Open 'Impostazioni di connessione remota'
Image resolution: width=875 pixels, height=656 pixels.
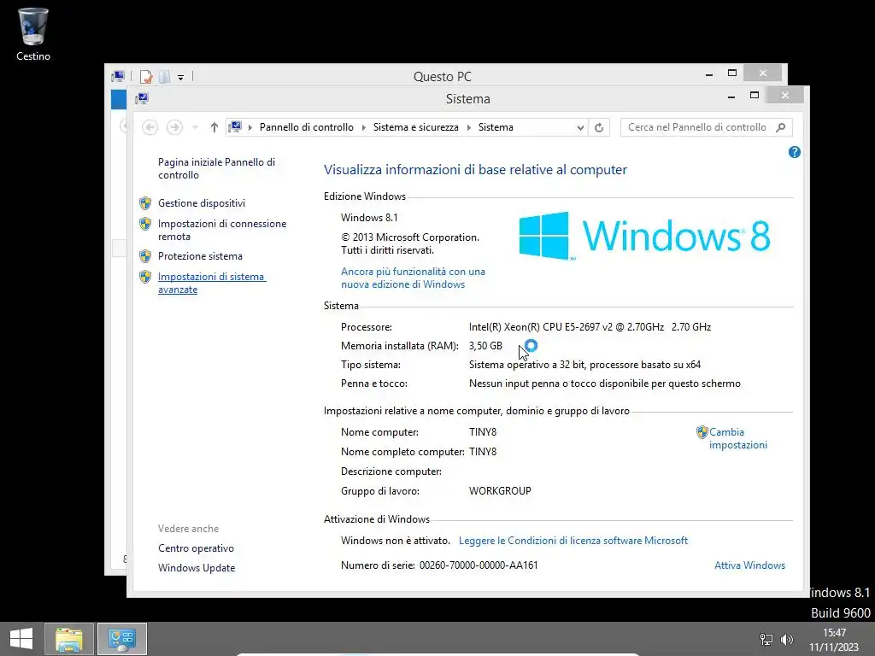tap(222, 230)
